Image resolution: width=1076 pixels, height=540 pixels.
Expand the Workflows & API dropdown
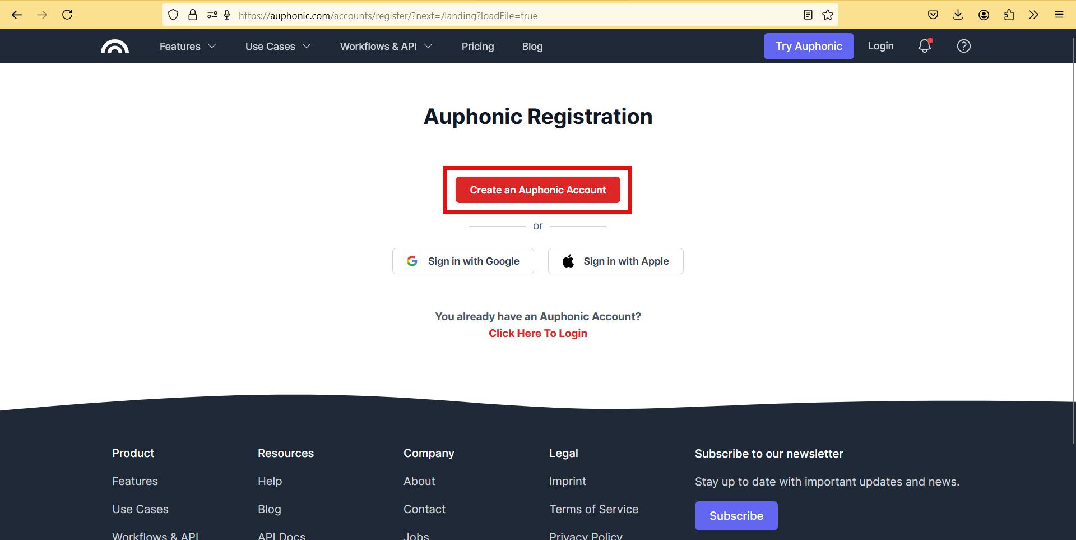pos(386,47)
